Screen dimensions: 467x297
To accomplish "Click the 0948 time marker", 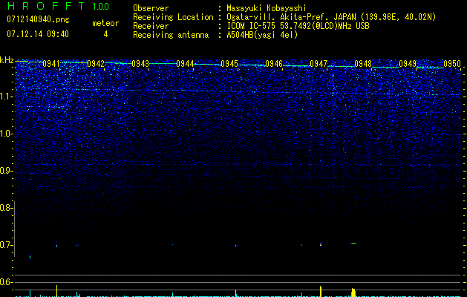I will [x=363, y=64].
